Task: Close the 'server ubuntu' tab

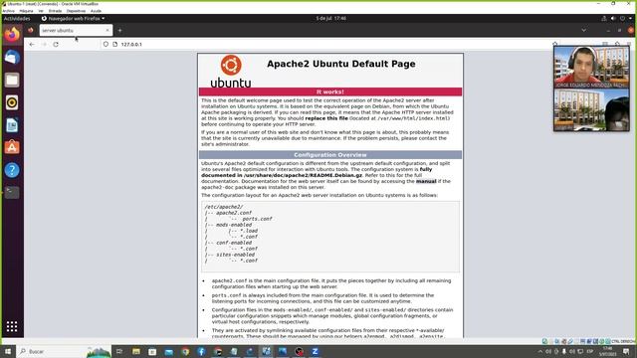Action: (x=107, y=31)
